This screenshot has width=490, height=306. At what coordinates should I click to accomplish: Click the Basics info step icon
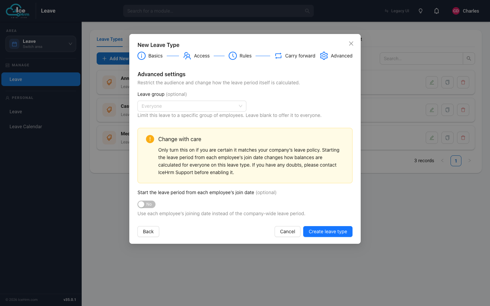click(142, 56)
